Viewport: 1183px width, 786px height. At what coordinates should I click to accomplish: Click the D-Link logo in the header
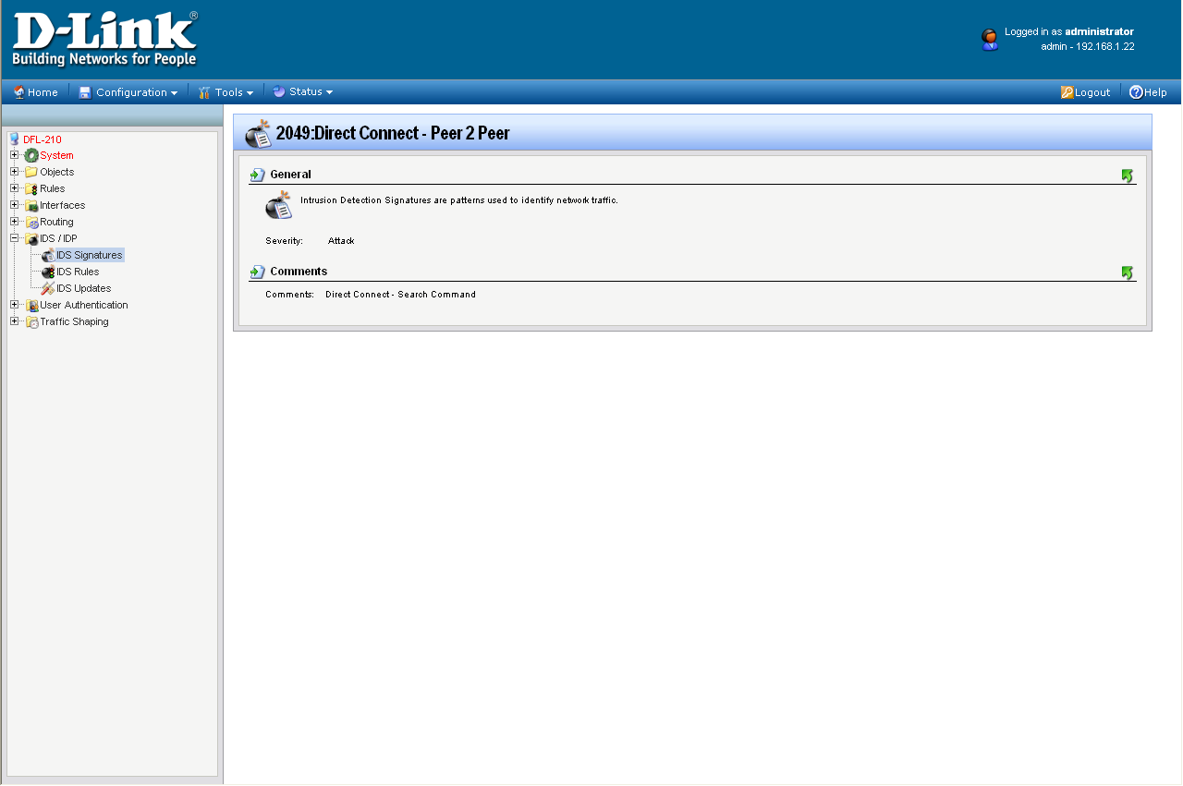(104, 39)
